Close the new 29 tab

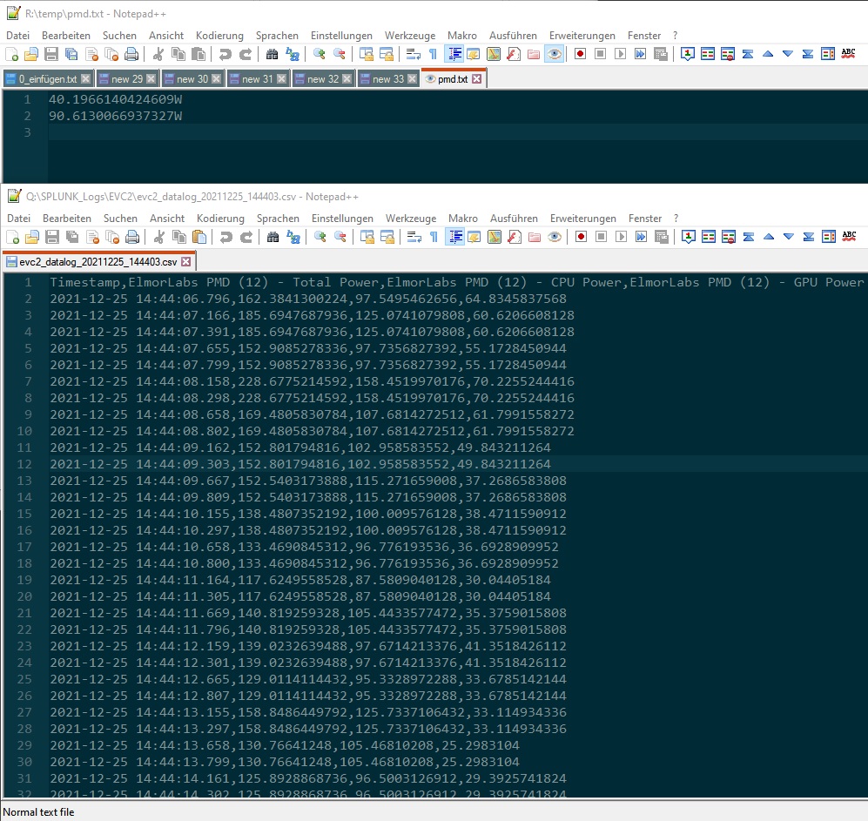pos(151,79)
